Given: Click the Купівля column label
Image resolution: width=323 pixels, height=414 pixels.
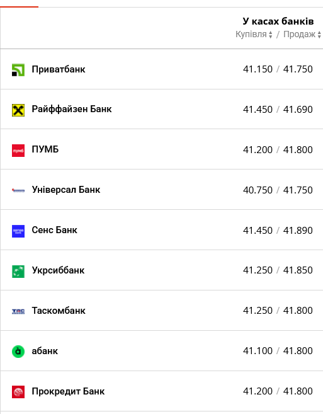Looking at the screenshot, I should point(251,34).
